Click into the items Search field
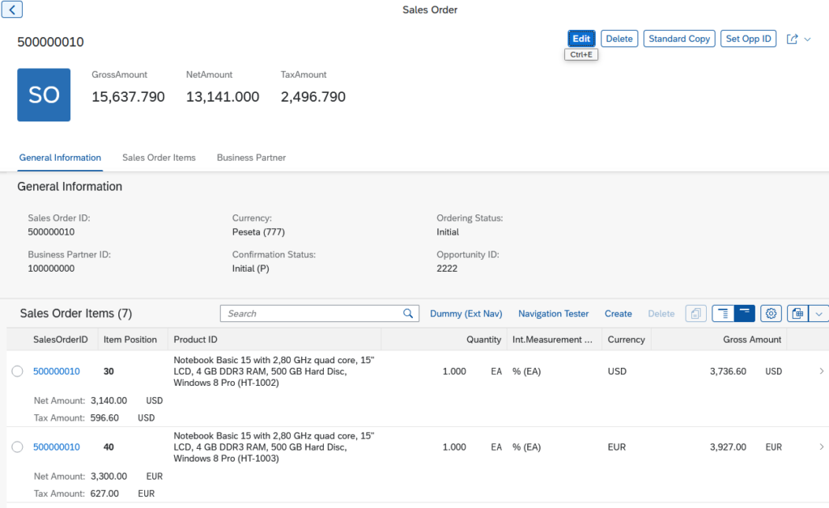 tap(312, 314)
